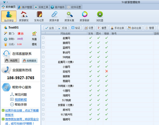
Task: Click 验证 verify button
Action: [76, 28]
